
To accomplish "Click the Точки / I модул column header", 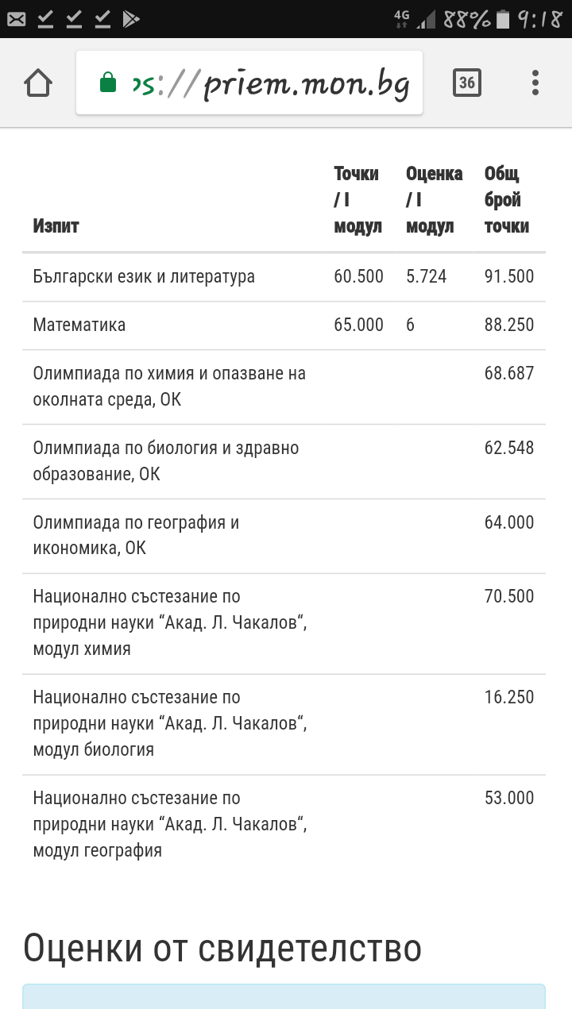I will (x=357, y=200).
